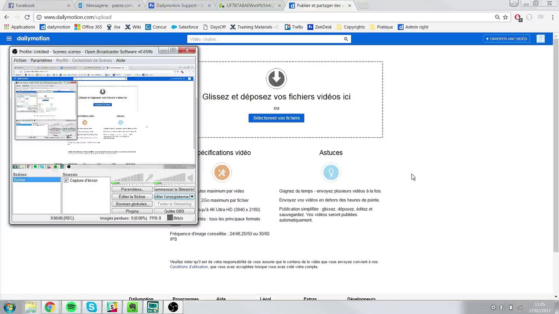The height and width of the screenshot is (314, 559).
Task: Switch to OBS from the taskbar
Action: pyautogui.click(x=173, y=307)
